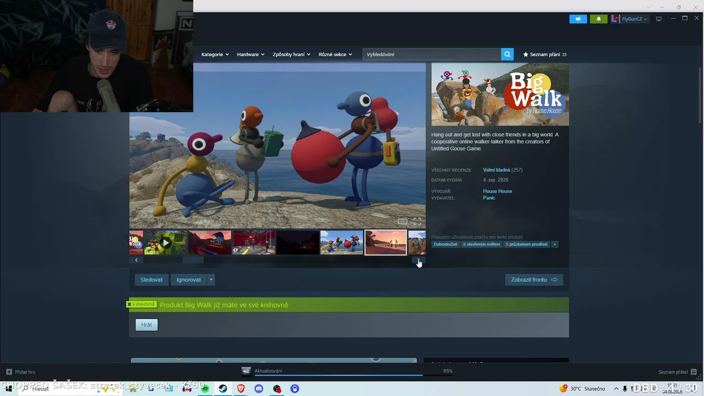704x396 pixels.
Task: Open the Kategorie store menu
Action: pos(215,54)
